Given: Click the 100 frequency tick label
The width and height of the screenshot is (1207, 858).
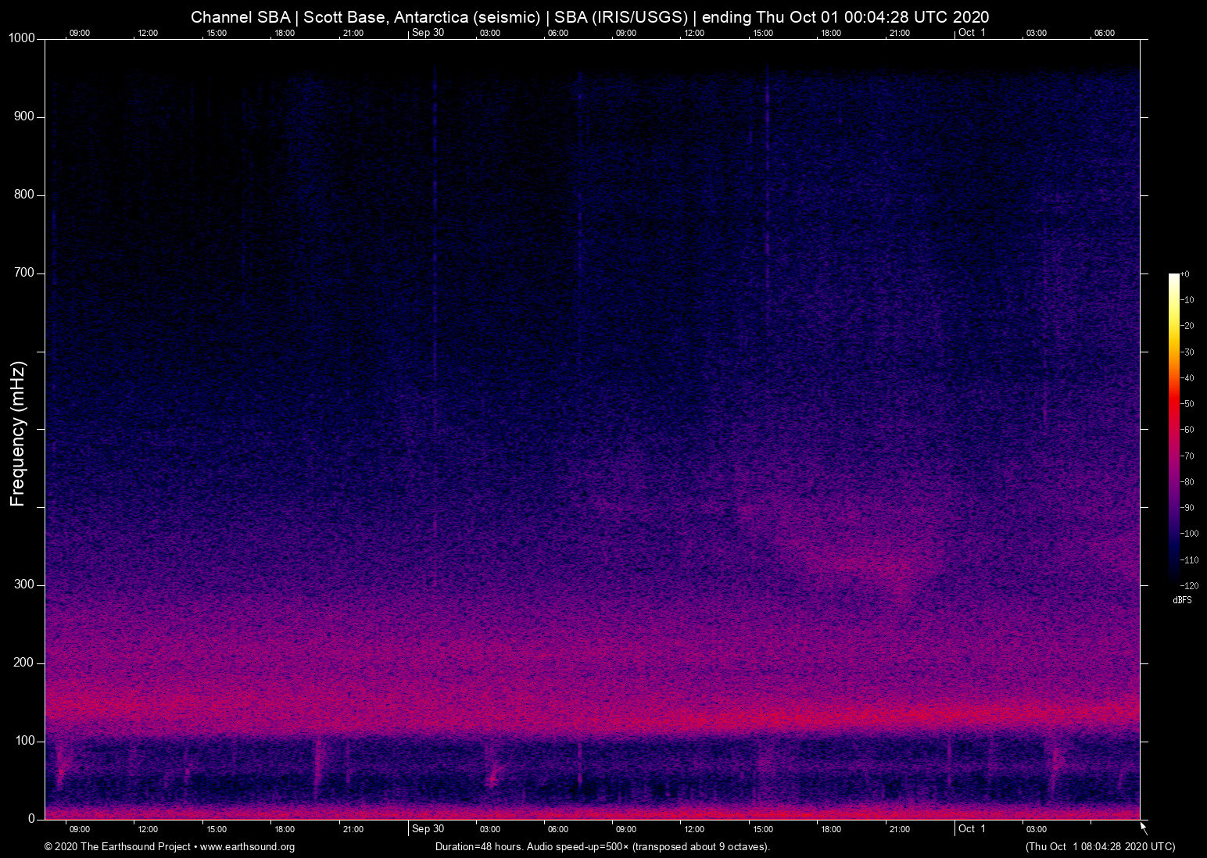Looking at the screenshot, I should [x=24, y=739].
